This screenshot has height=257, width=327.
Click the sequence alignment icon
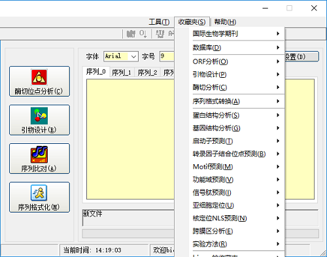coord(39,154)
